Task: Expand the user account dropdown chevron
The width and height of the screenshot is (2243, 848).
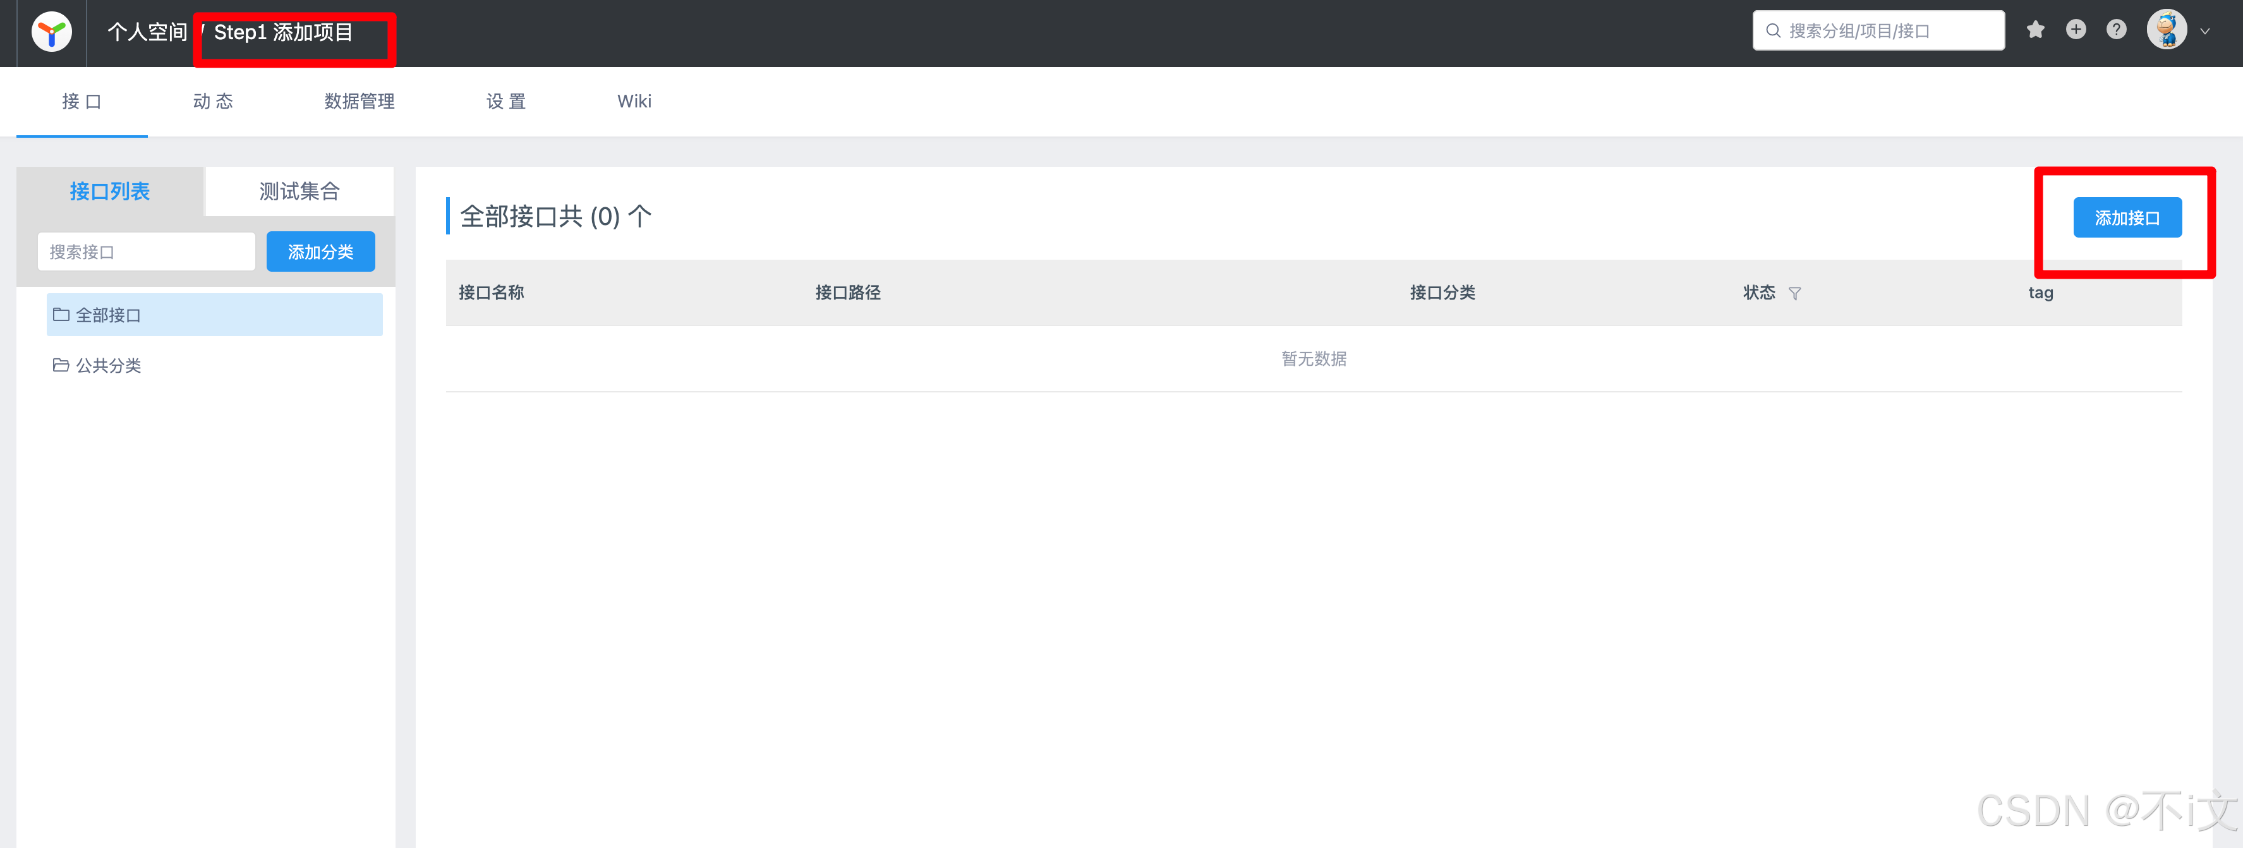Action: coord(2206,32)
